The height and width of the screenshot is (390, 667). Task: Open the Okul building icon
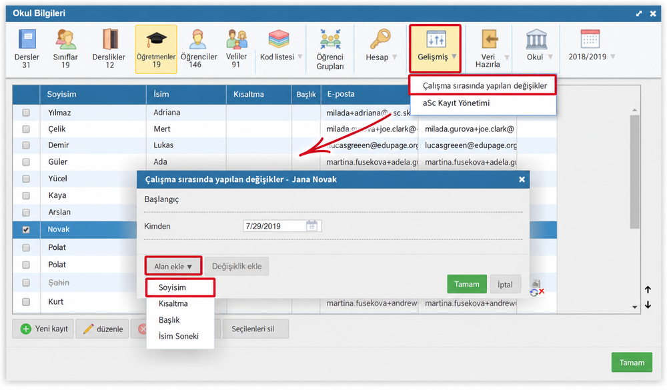pos(536,39)
